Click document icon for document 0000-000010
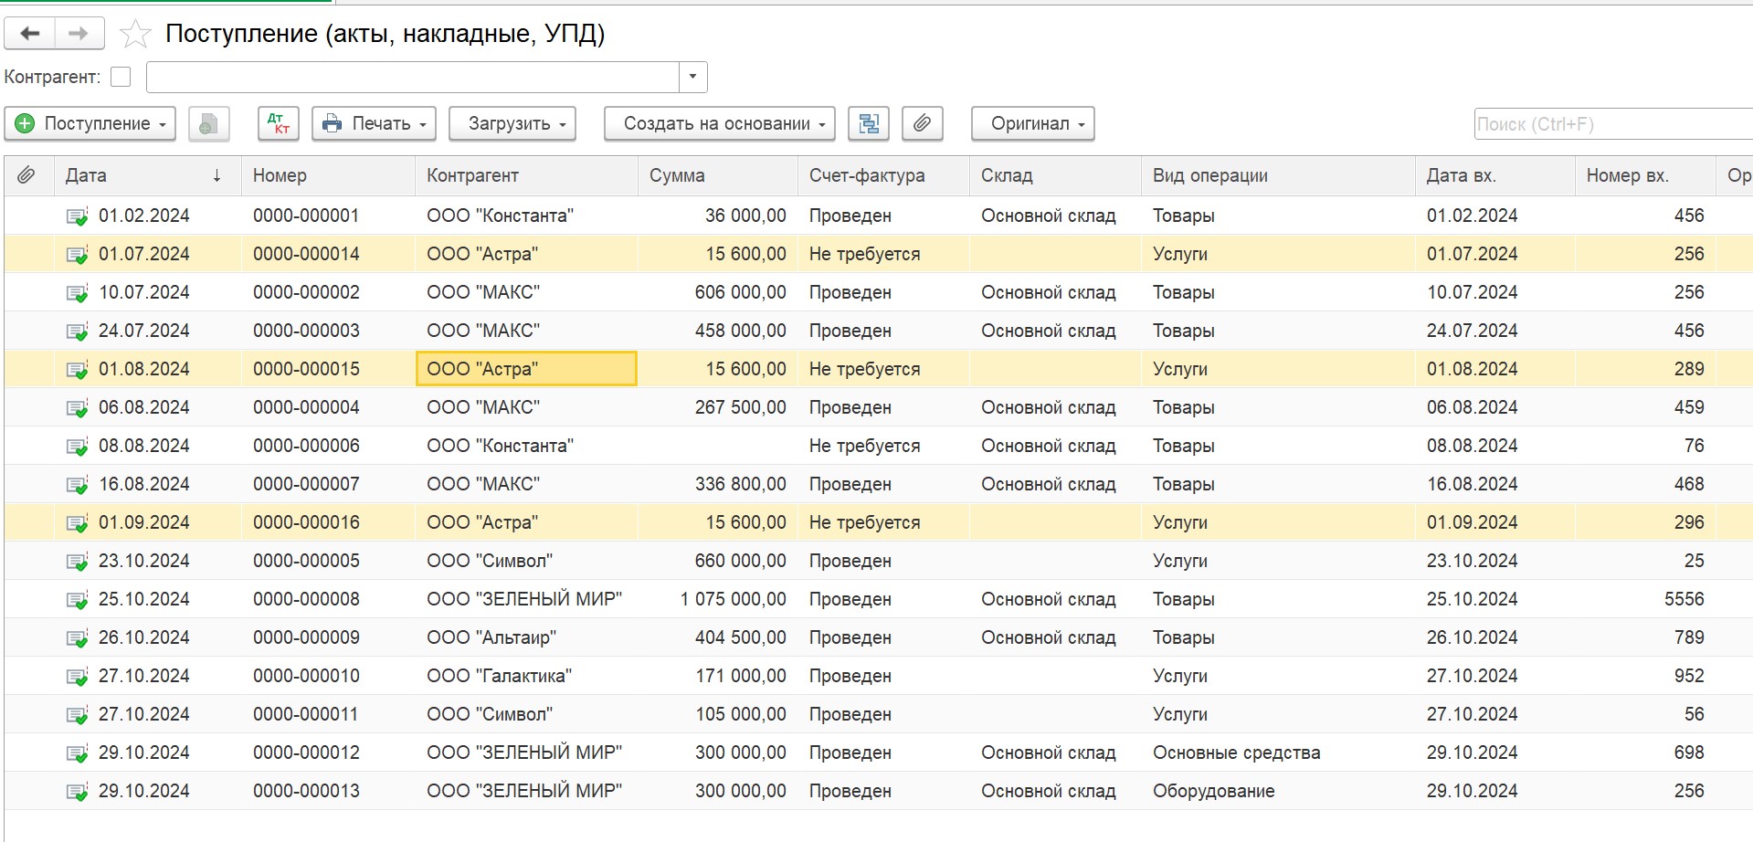Image resolution: width=1753 pixels, height=842 pixels. (77, 677)
